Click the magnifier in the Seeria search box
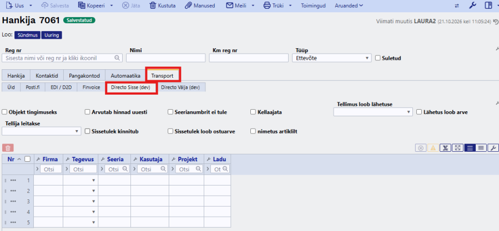 [x=125, y=169]
